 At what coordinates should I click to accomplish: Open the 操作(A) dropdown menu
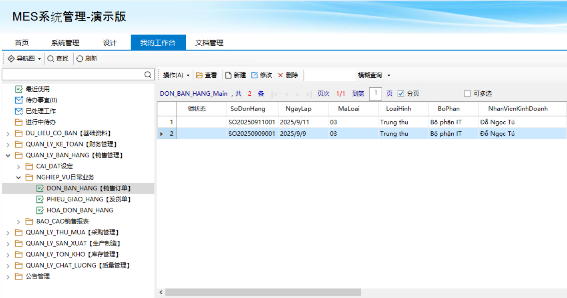176,75
